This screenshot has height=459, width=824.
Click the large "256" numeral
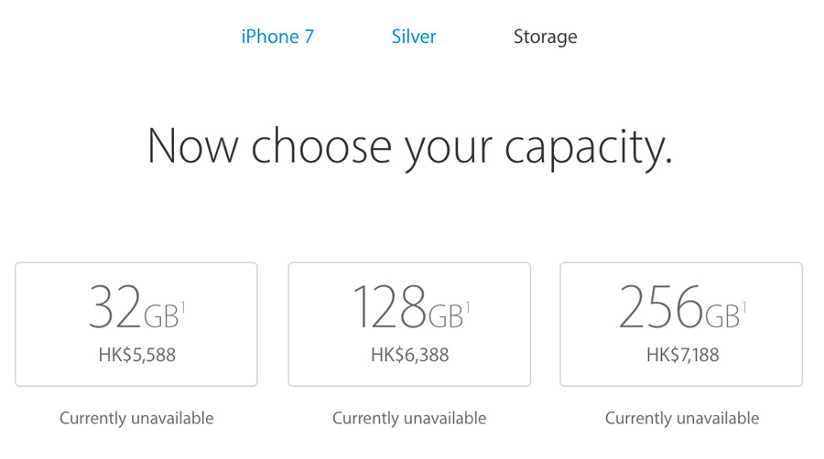pos(660,309)
